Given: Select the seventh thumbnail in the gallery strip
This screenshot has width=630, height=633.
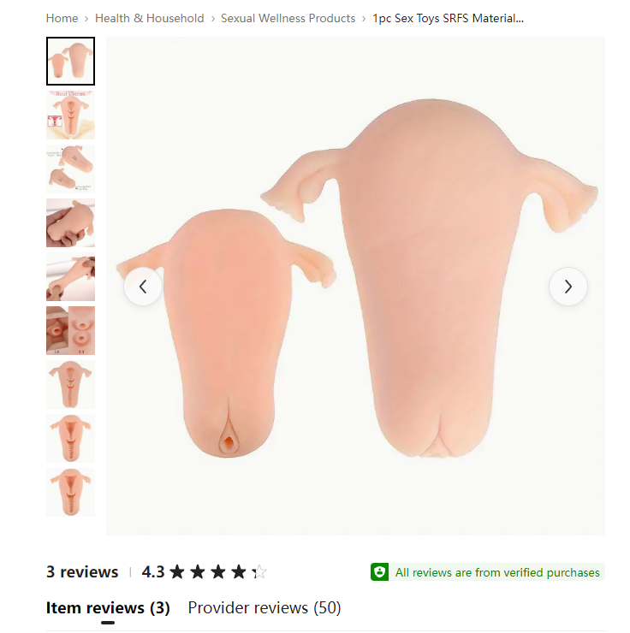Looking at the screenshot, I should (x=71, y=384).
